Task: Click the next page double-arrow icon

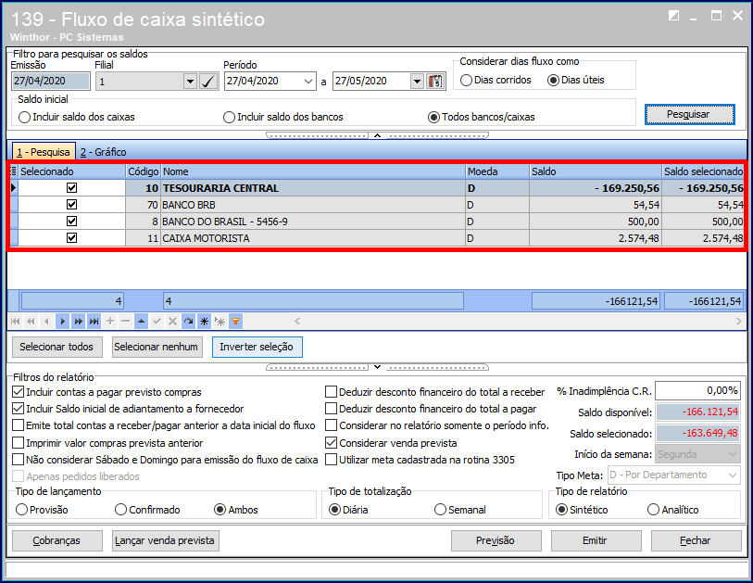Action: [79, 321]
